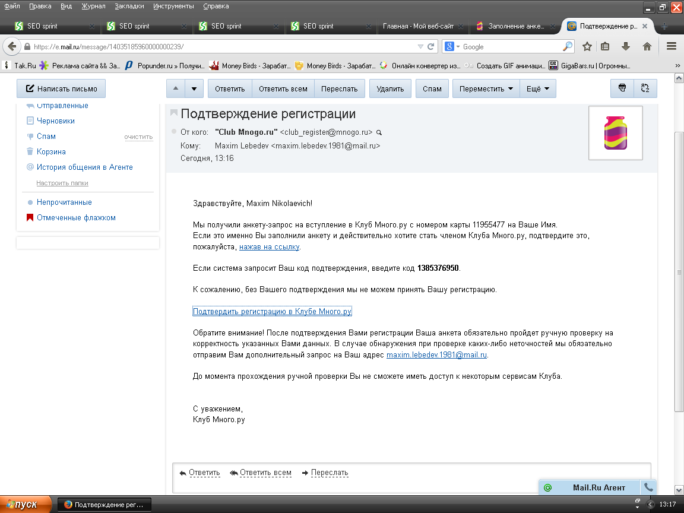Click the top Переслать button
Viewport: 684px width, 513px height.
pos(340,88)
